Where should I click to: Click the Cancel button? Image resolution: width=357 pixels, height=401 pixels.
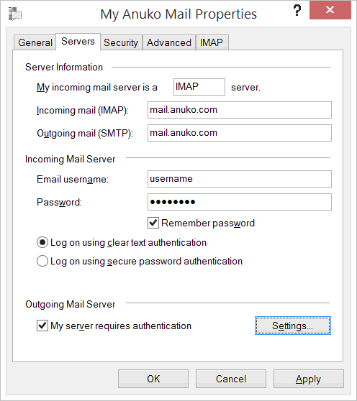click(231, 379)
